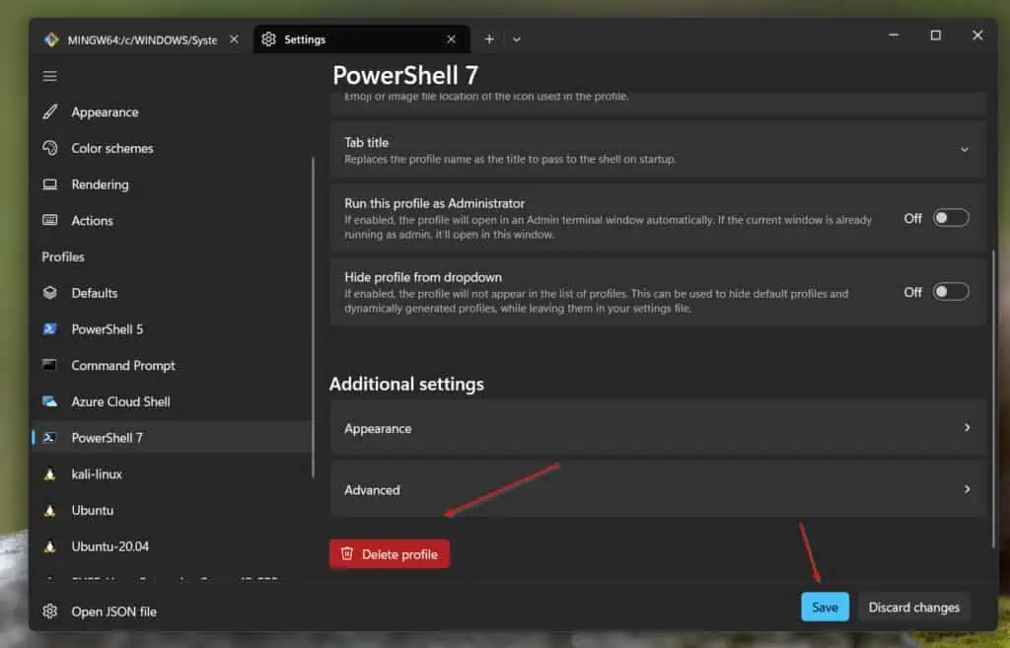
Task: Click the Additional settings heading
Action: [x=406, y=384]
